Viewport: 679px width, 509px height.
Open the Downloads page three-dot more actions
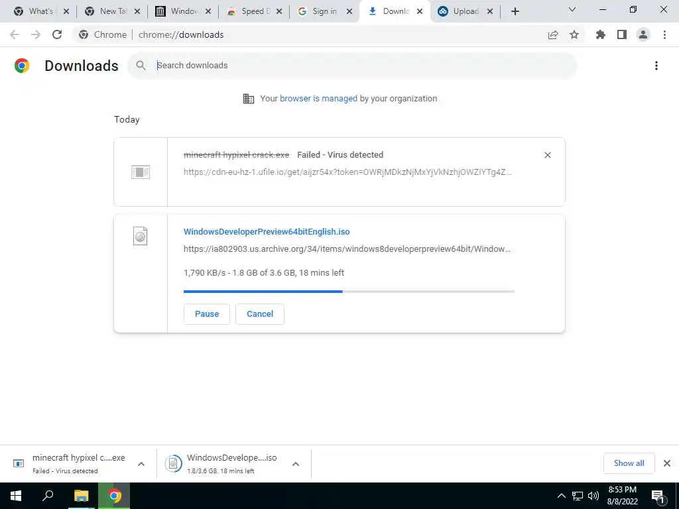(656, 66)
